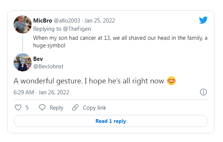
Task: Click the Read 1 reply button
Action: click(111, 121)
